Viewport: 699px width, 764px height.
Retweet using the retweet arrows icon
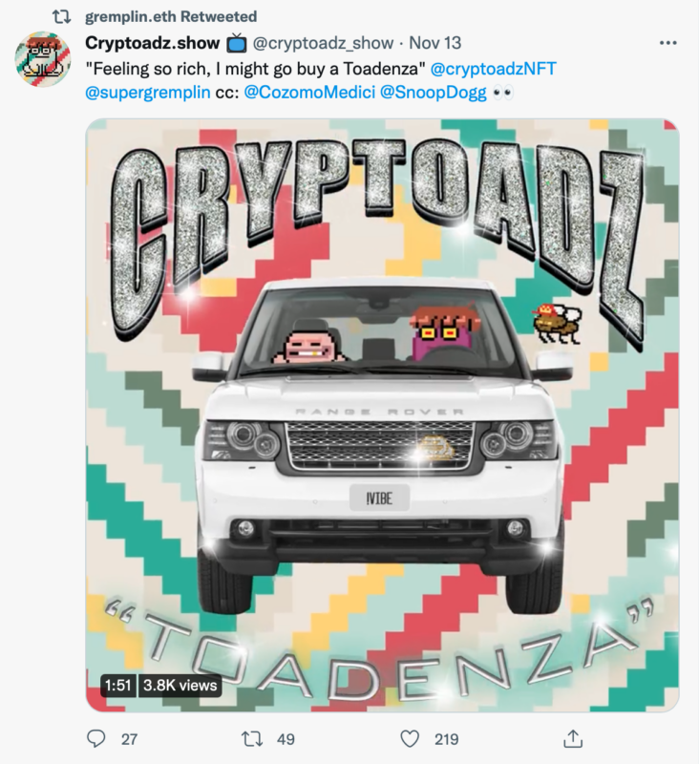(252, 738)
